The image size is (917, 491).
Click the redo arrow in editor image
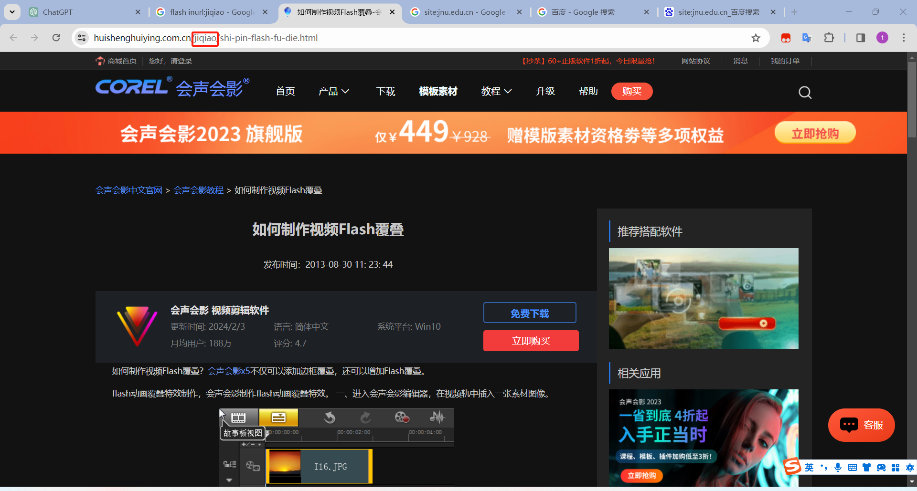tap(365, 418)
